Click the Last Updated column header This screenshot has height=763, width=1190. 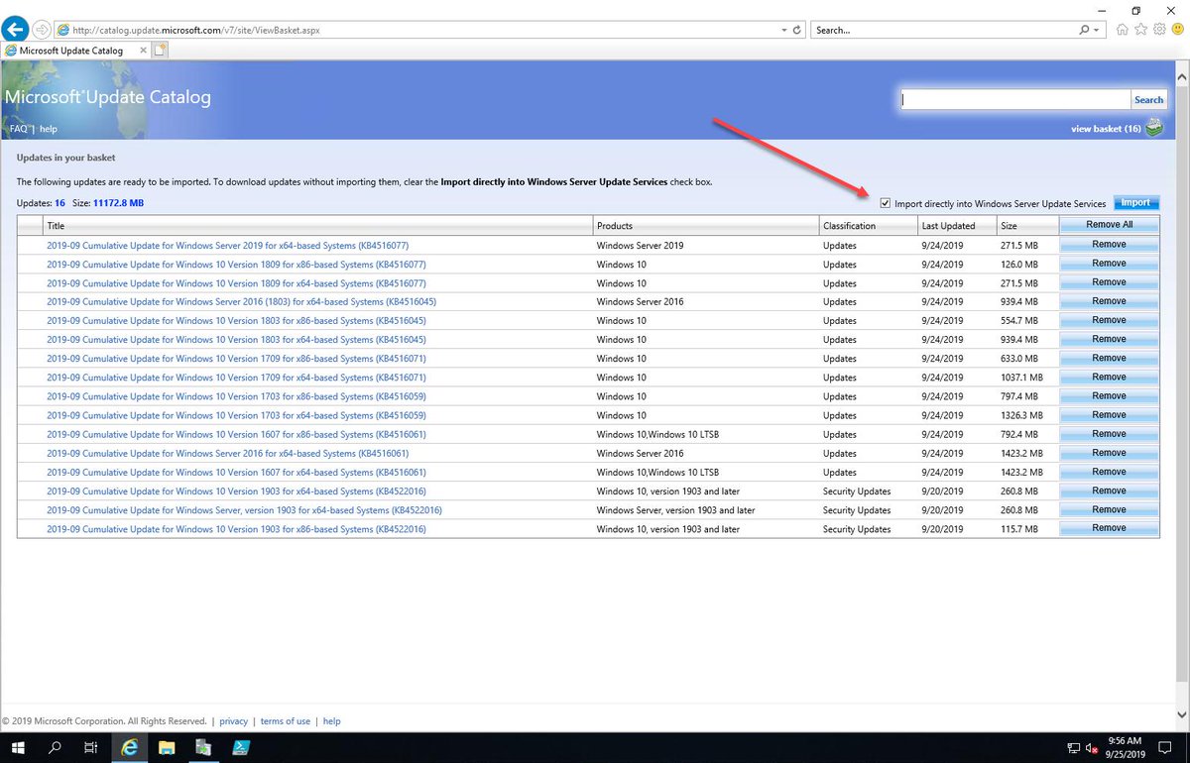tap(957, 226)
